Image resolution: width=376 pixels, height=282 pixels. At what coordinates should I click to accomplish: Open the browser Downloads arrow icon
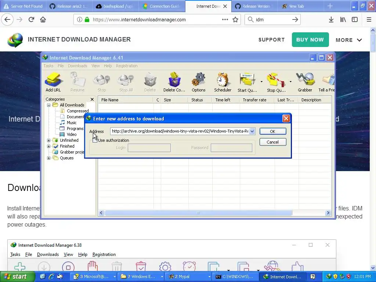tap(331, 20)
